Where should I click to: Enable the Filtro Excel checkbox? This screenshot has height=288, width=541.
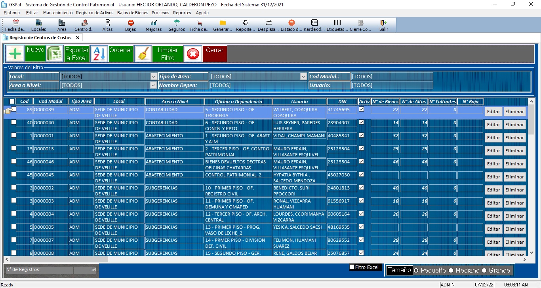click(352, 267)
